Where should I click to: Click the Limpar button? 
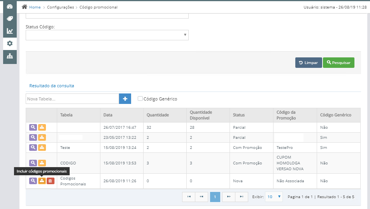click(x=309, y=62)
